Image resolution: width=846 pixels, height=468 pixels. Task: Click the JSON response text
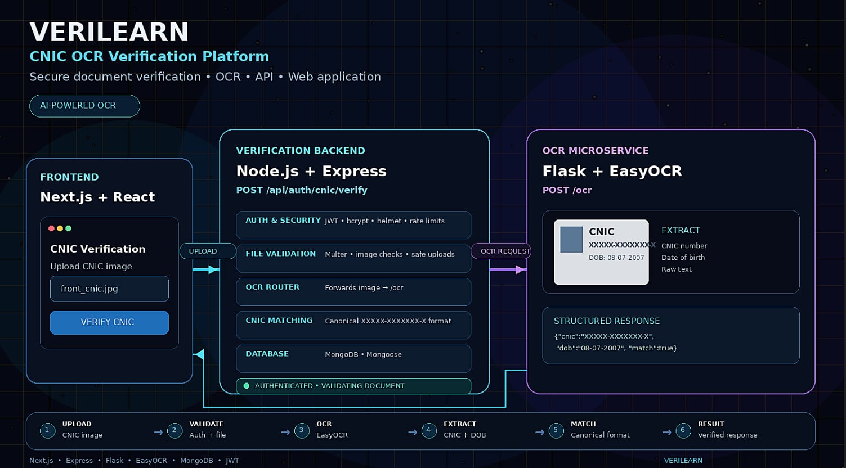tap(616, 342)
